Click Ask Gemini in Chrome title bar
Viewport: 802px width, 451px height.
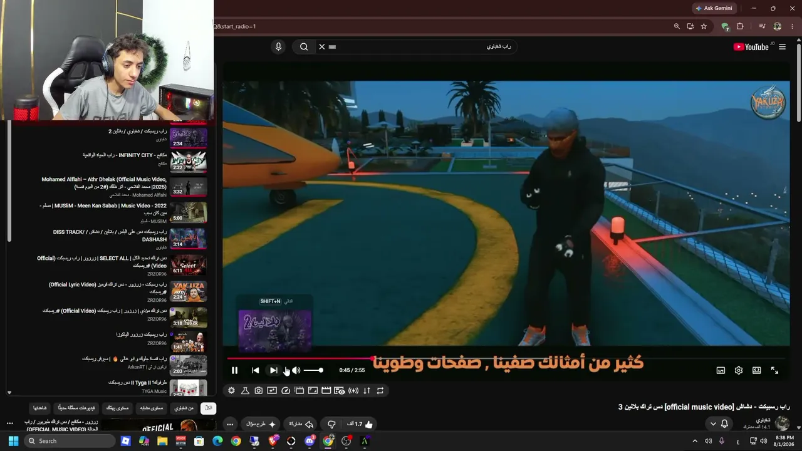click(714, 8)
